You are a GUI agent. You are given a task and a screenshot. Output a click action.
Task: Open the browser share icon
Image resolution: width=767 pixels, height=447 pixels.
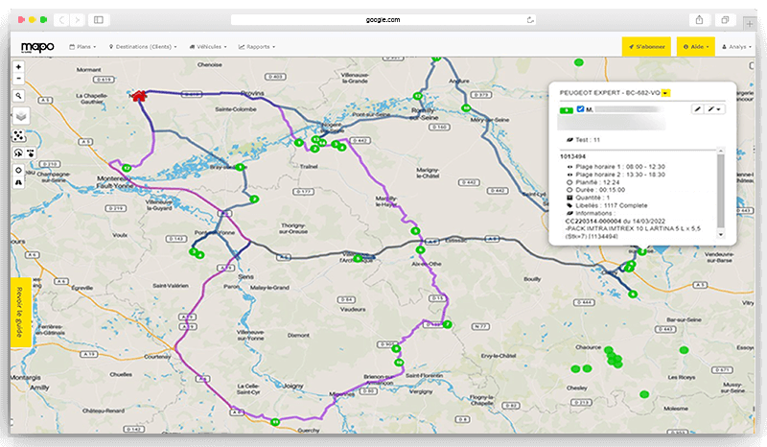[700, 19]
